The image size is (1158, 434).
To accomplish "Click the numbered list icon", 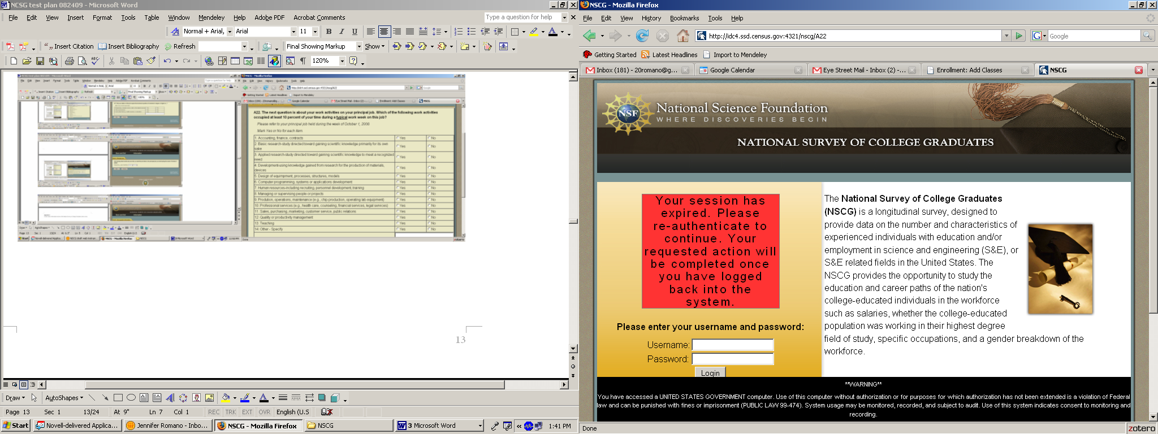I will tap(459, 32).
